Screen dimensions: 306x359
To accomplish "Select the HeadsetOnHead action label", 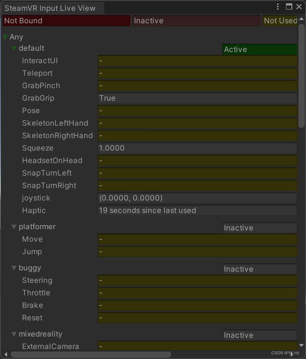I will point(52,161).
